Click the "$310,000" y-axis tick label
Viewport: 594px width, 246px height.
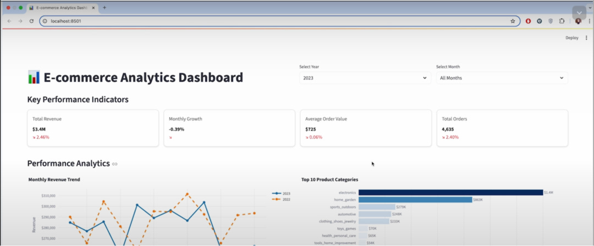48,195
